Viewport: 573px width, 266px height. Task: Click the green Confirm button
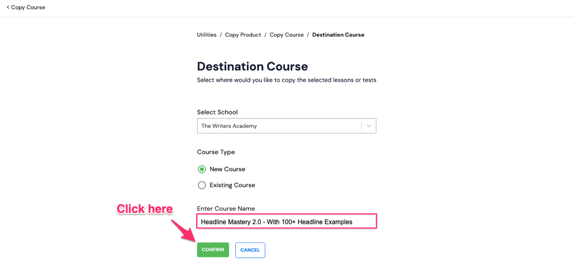[213, 250]
